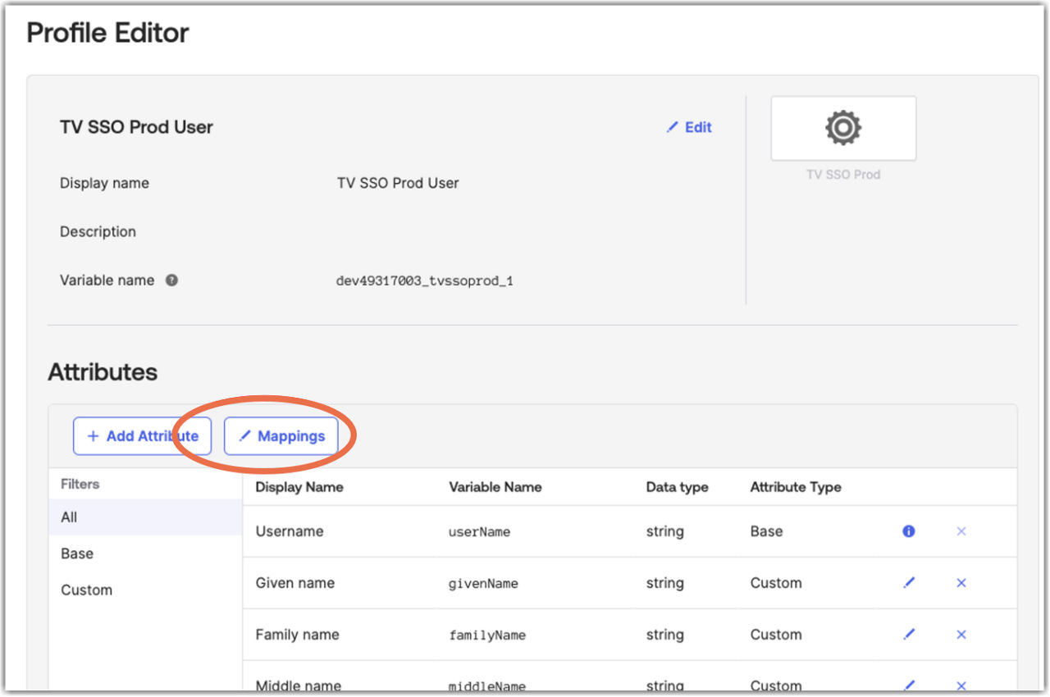The image size is (1050, 697).
Task: Open the TV SSO Prod gear app thumbnail
Action: pos(843,129)
